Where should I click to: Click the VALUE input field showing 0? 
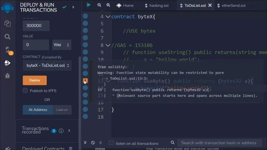[36, 45]
